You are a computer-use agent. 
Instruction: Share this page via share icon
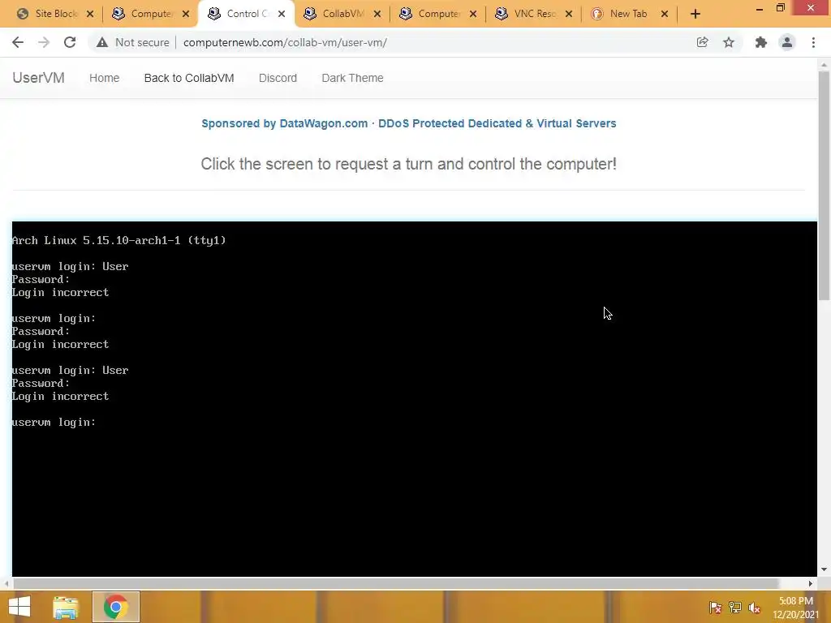[702, 42]
